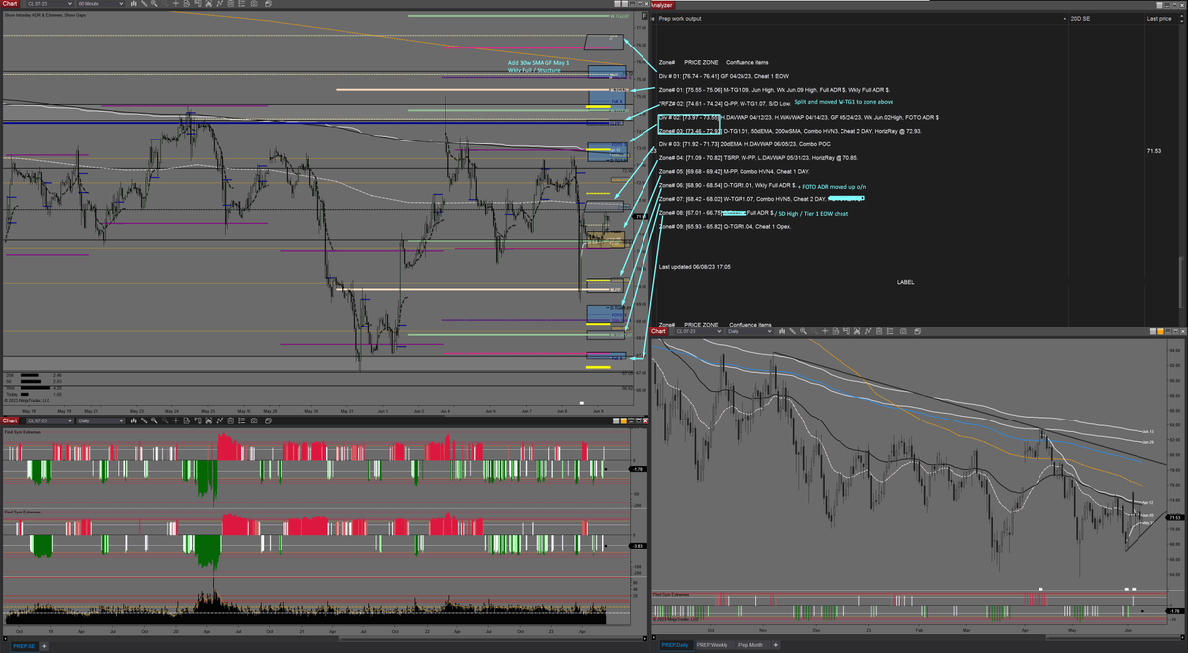Click 'Add 30w SMA GF May 1' chart note
Image resolution: width=1188 pixels, height=653 pixels.
pos(539,62)
